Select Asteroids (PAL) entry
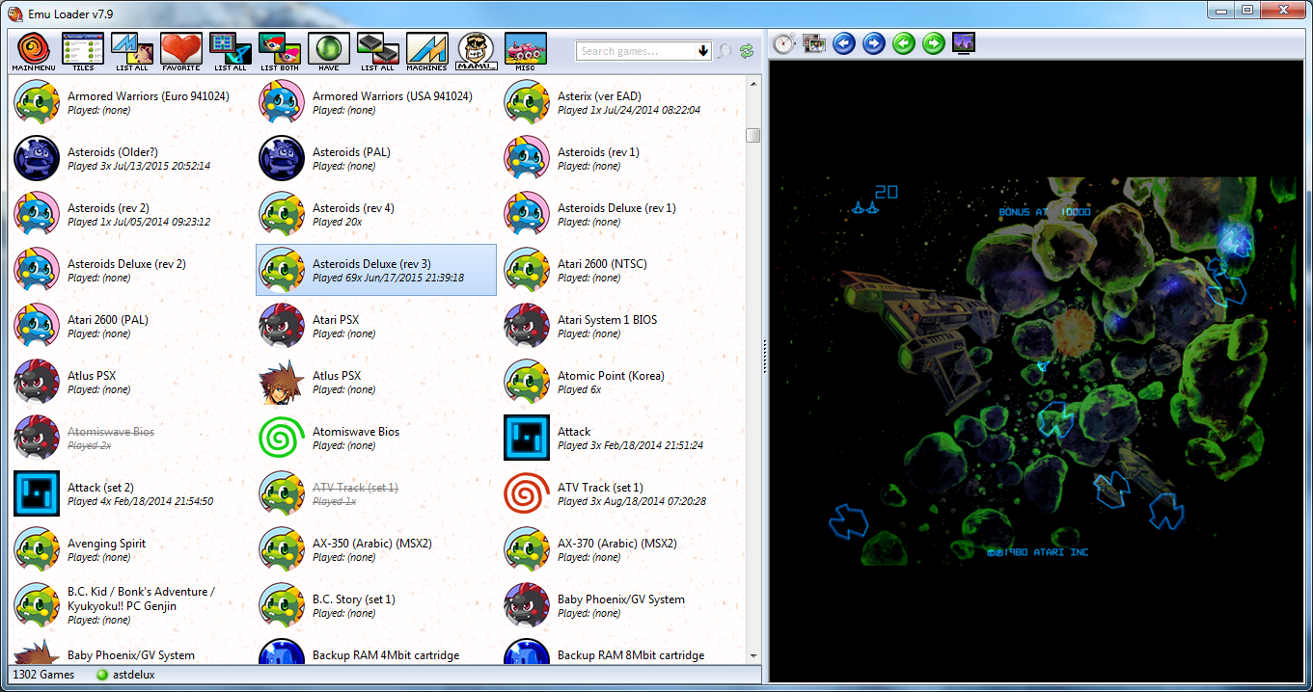 click(x=376, y=158)
